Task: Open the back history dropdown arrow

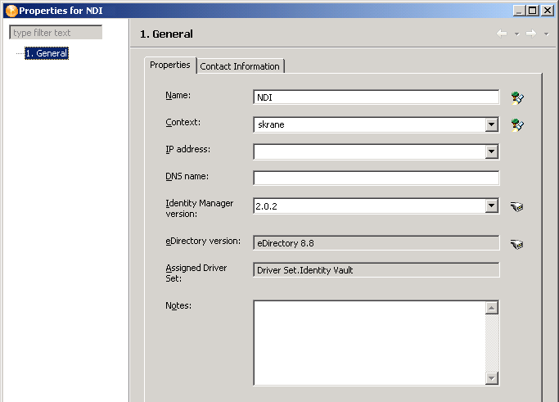Action: [517, 34]
